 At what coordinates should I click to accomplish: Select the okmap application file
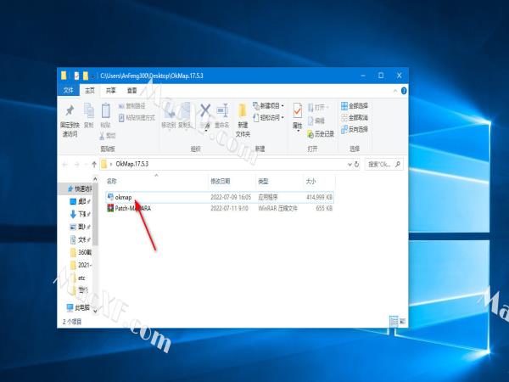[123, 196]
